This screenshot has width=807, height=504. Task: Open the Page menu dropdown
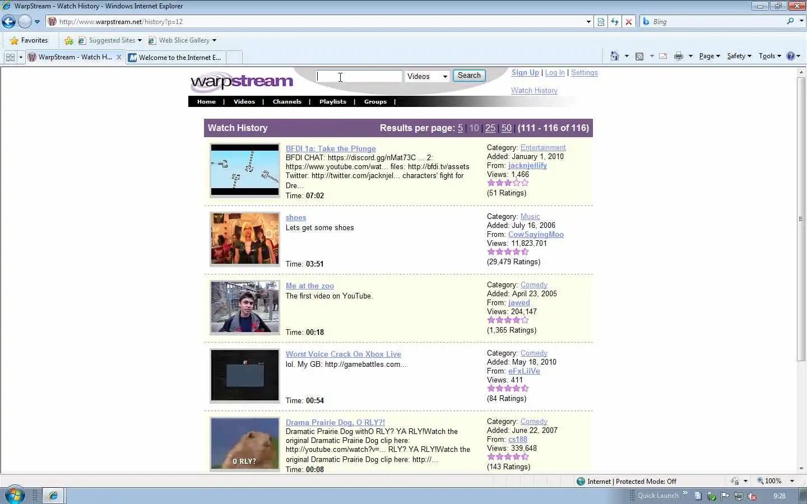coord(709,56)
